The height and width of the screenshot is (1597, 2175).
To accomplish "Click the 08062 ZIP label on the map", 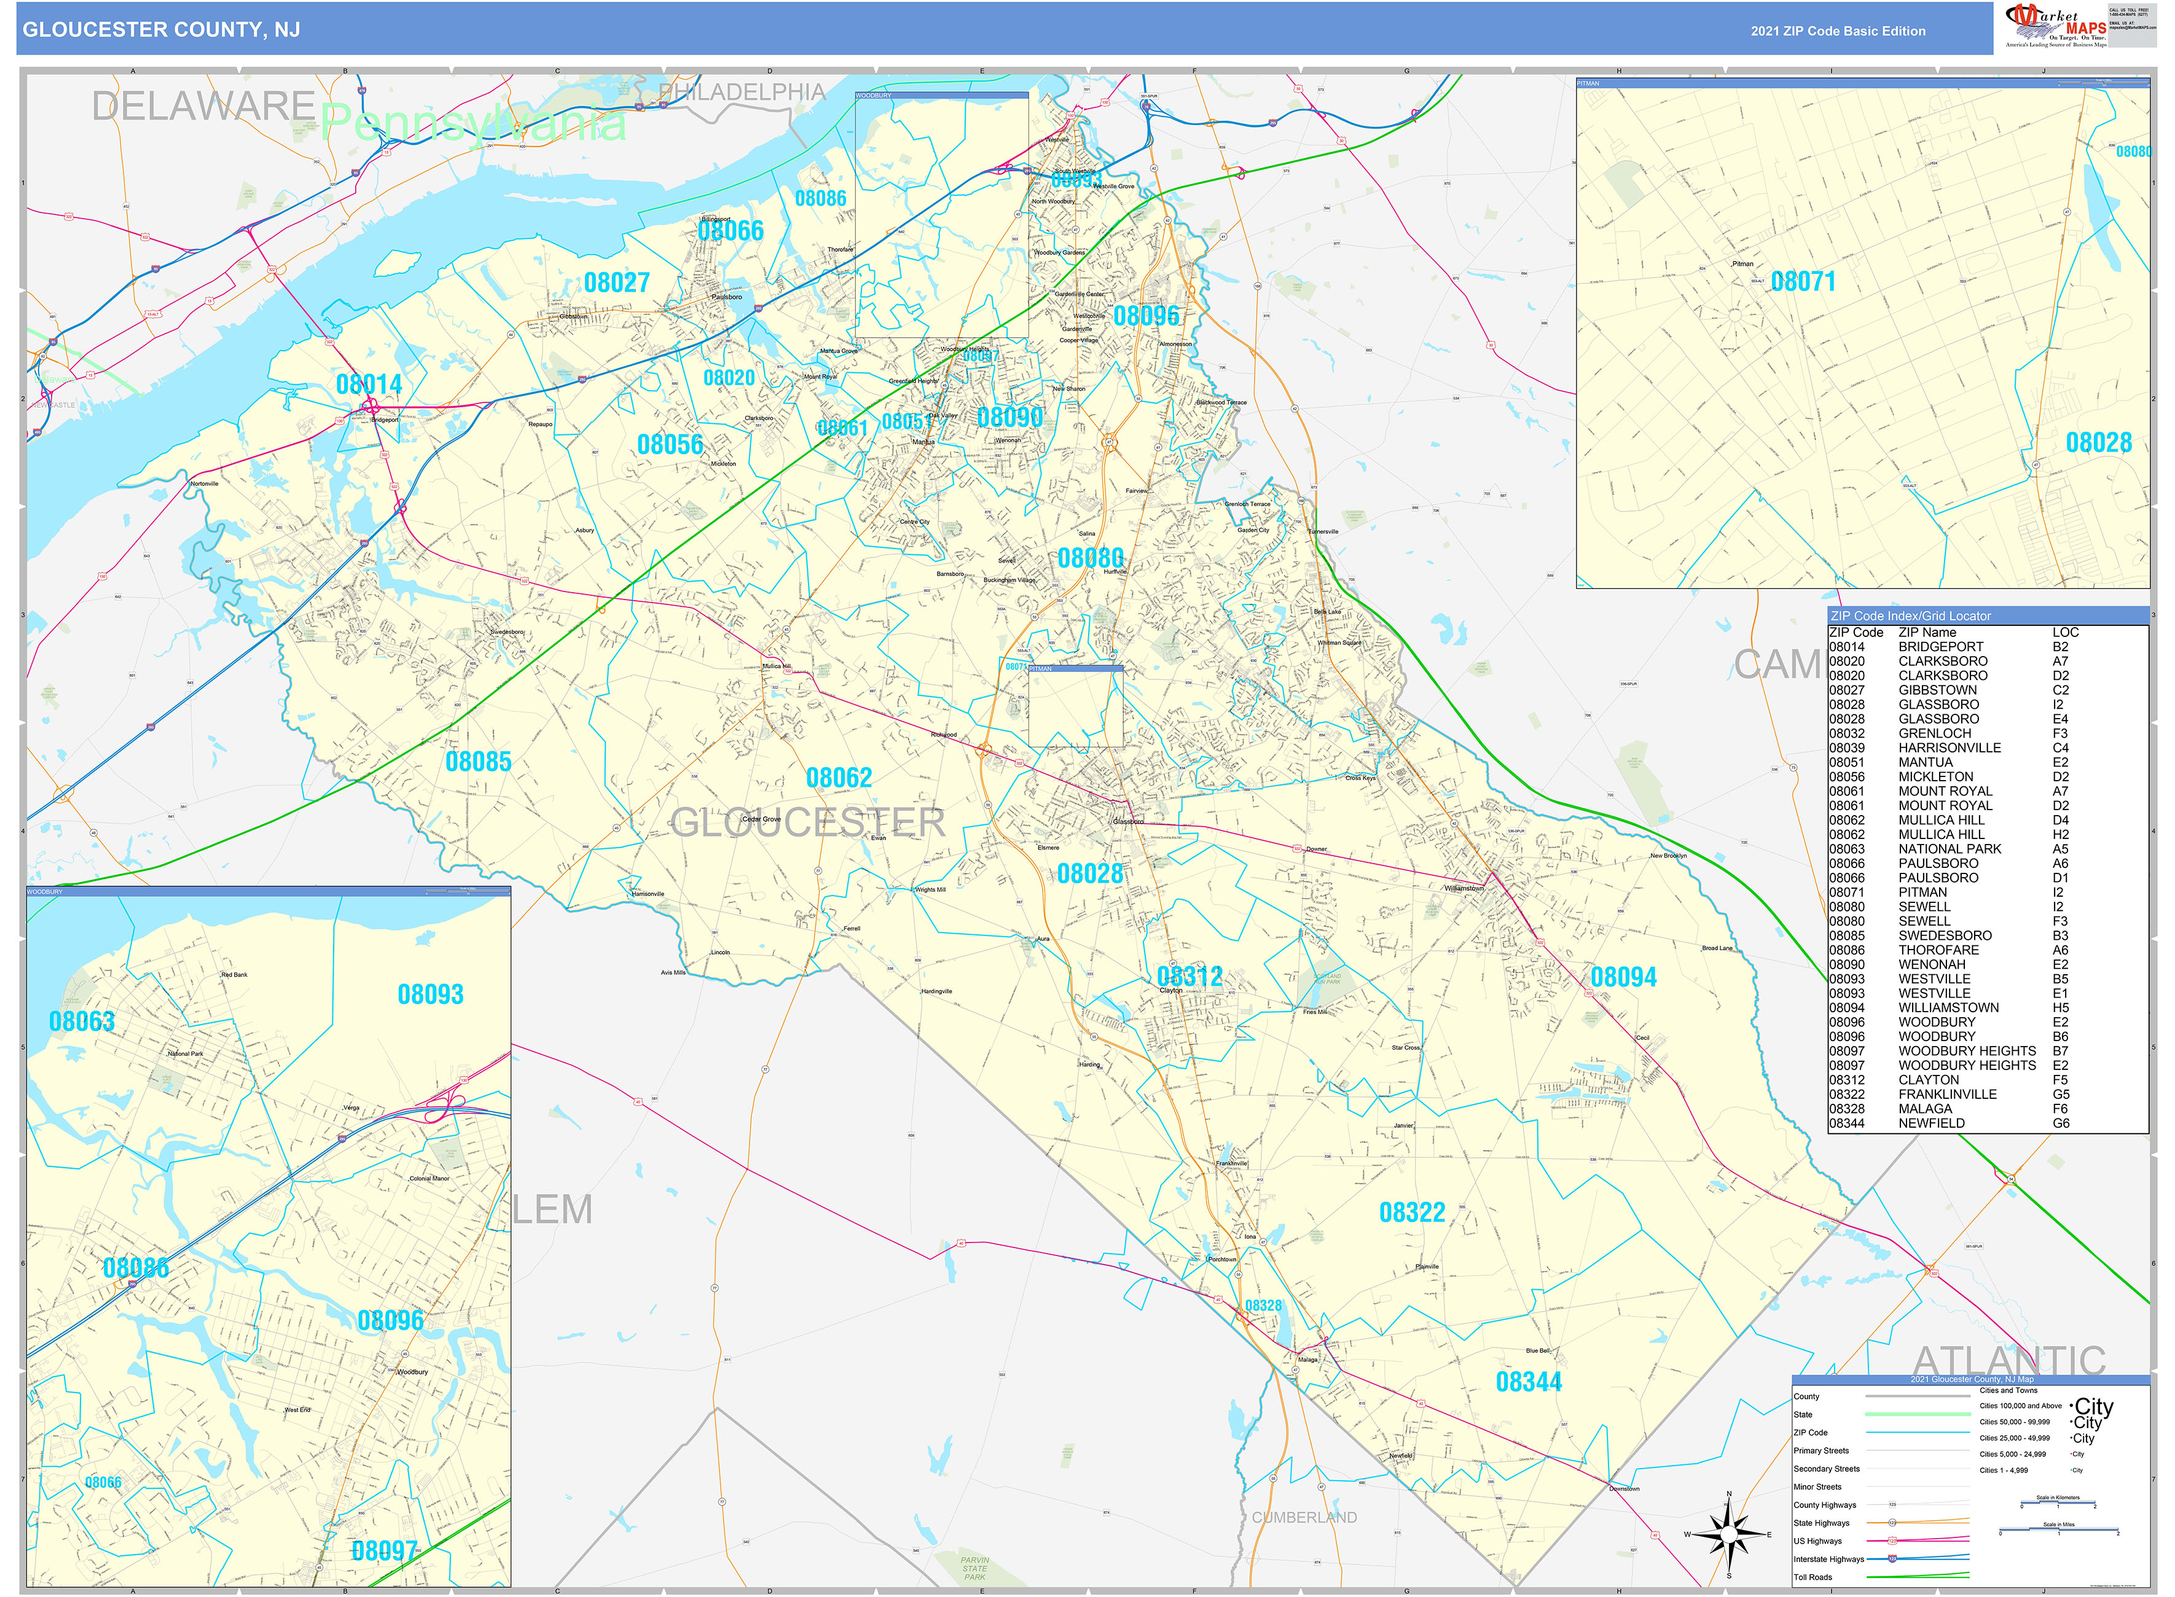I will tap(839, 778).
